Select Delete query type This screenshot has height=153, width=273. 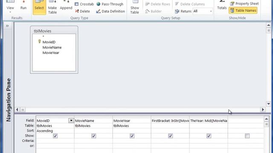click(x=82, y=11)
